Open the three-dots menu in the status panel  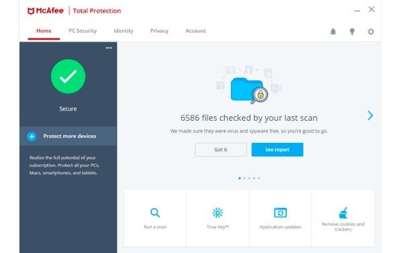[x=109, y=48]
